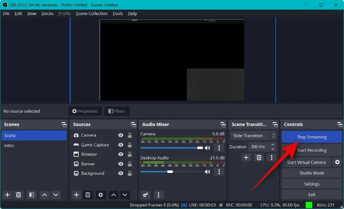Open scene filters icon in Scenes toolbar

coord(31,195)
